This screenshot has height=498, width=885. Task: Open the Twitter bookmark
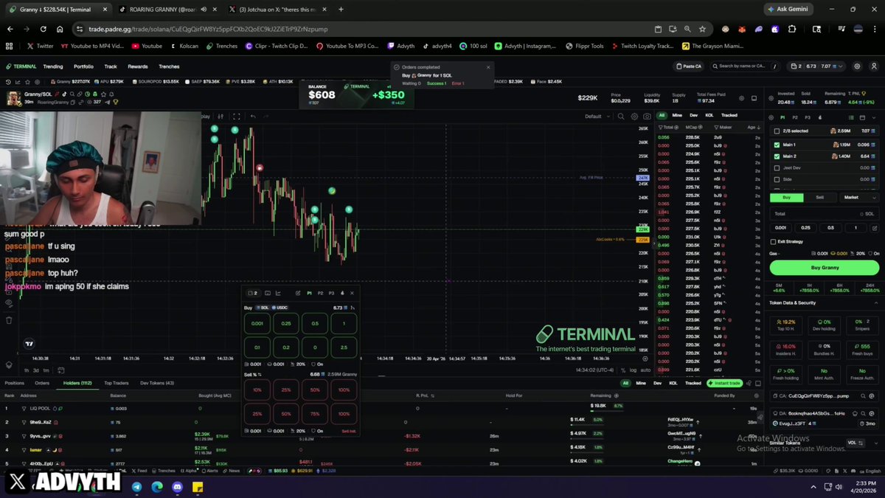(41, 46)
